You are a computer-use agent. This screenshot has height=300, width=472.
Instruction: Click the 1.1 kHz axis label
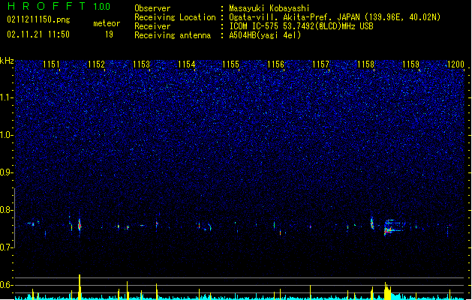[6, 97]
